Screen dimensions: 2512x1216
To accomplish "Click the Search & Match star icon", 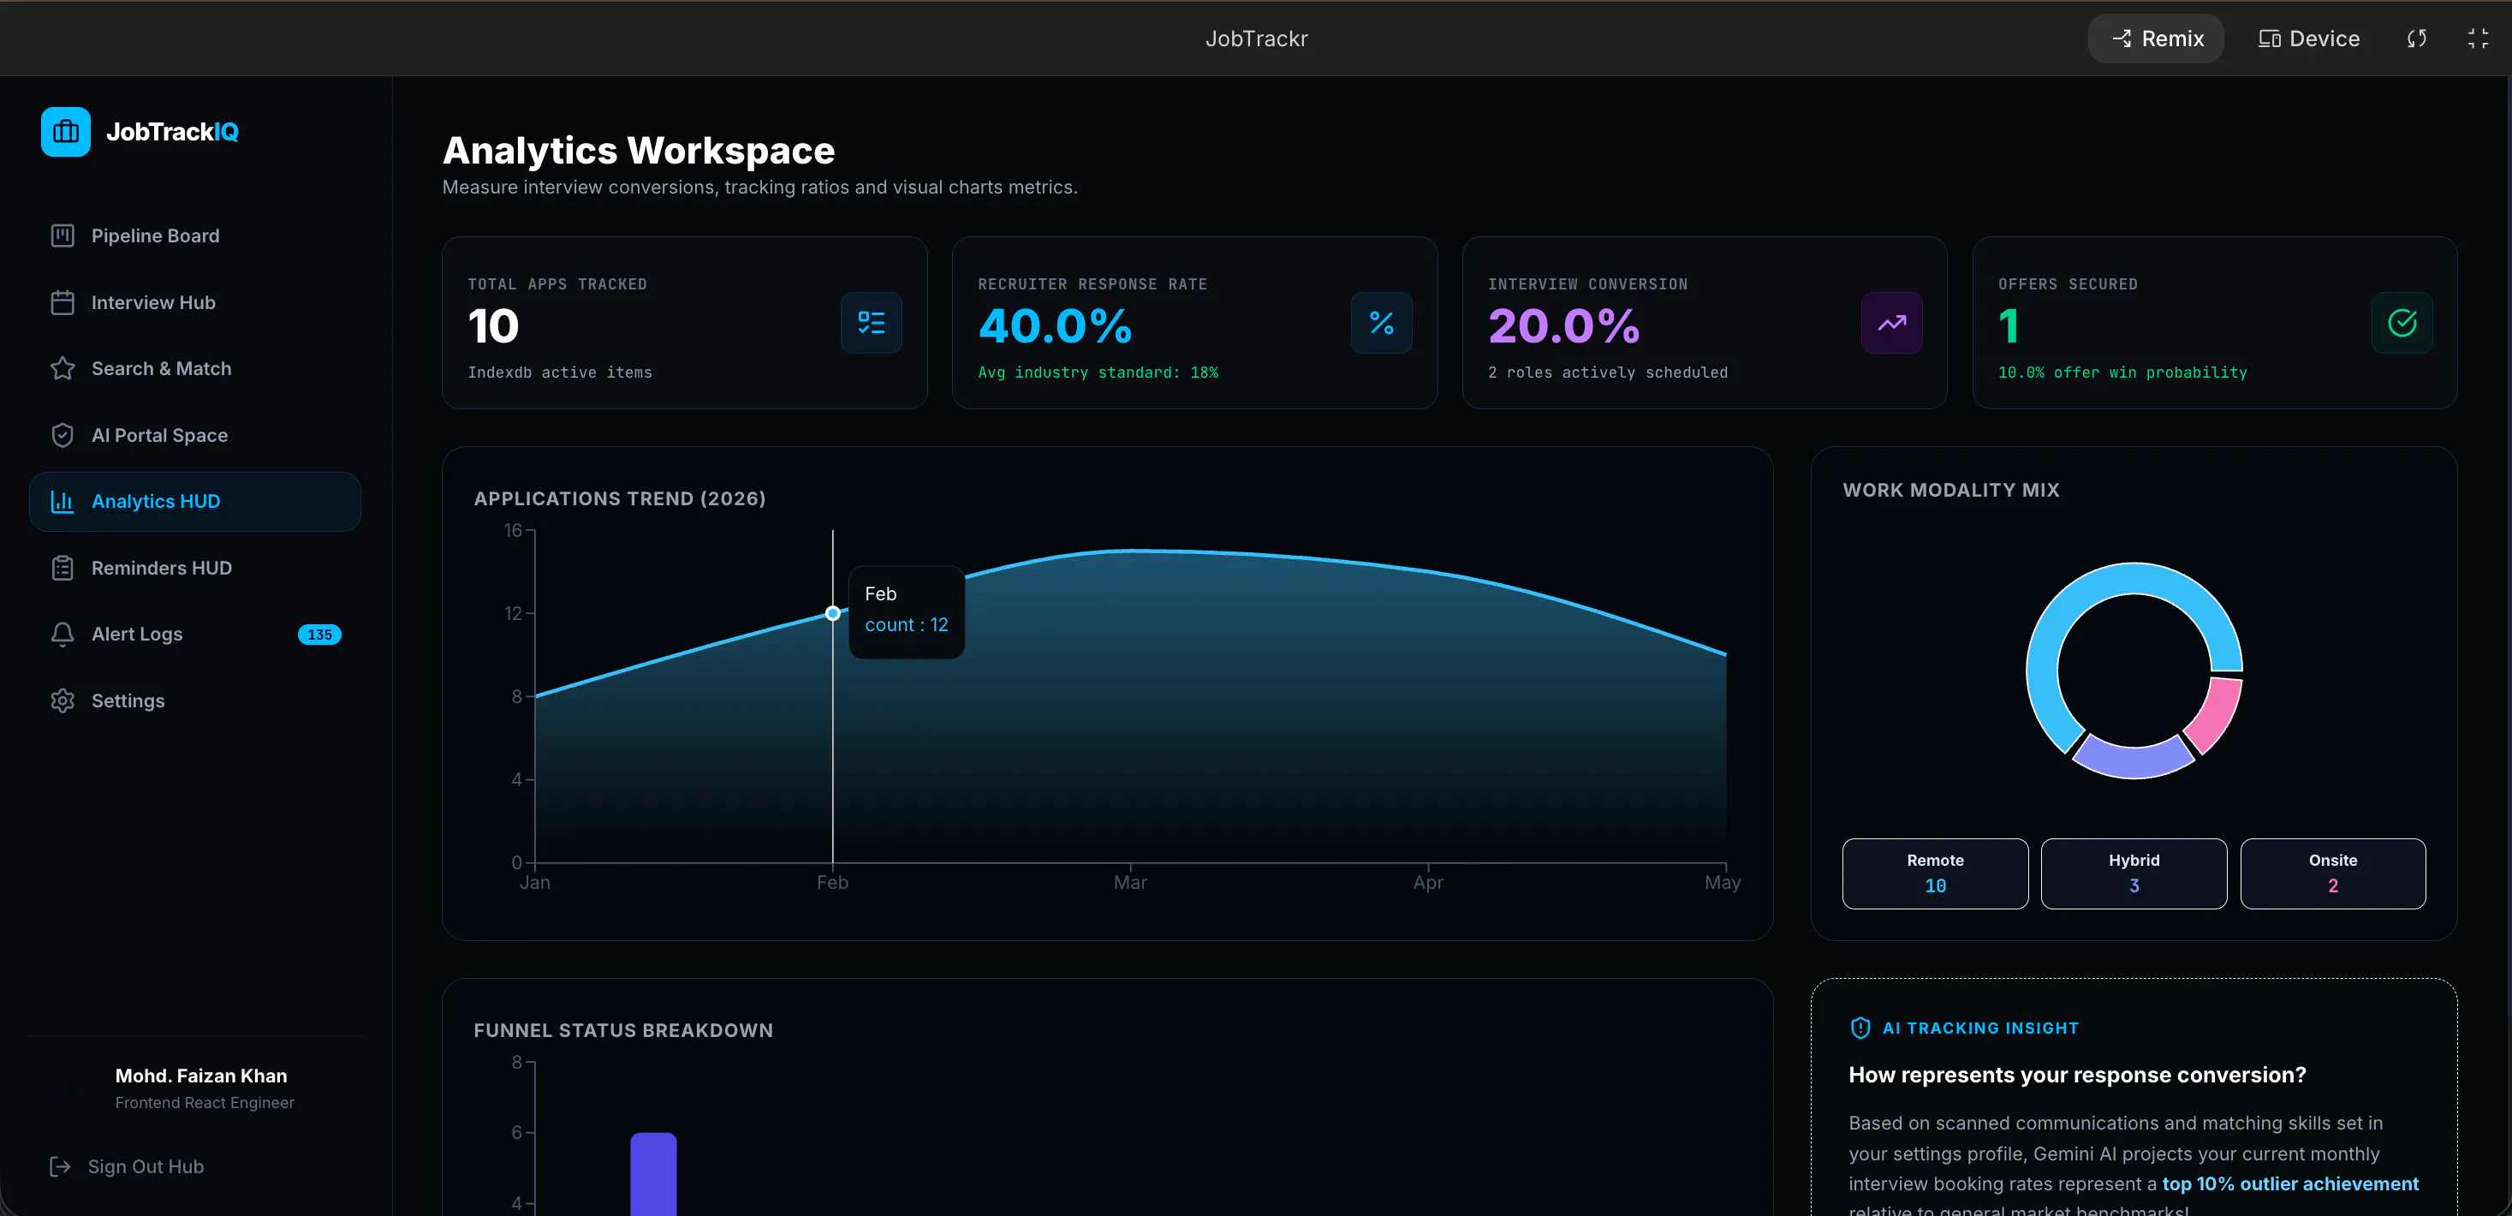I will pyautogui.click(x=63, y=368).
